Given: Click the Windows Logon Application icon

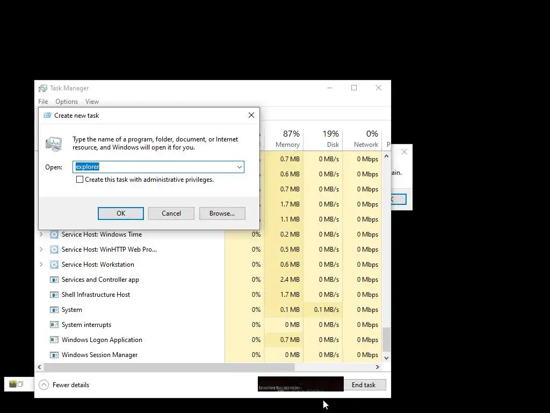Looking at the screenshot, I should click(54, 340).
